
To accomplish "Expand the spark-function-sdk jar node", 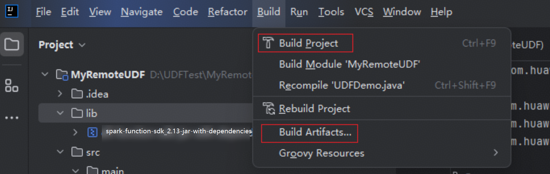I will (75, 132).
